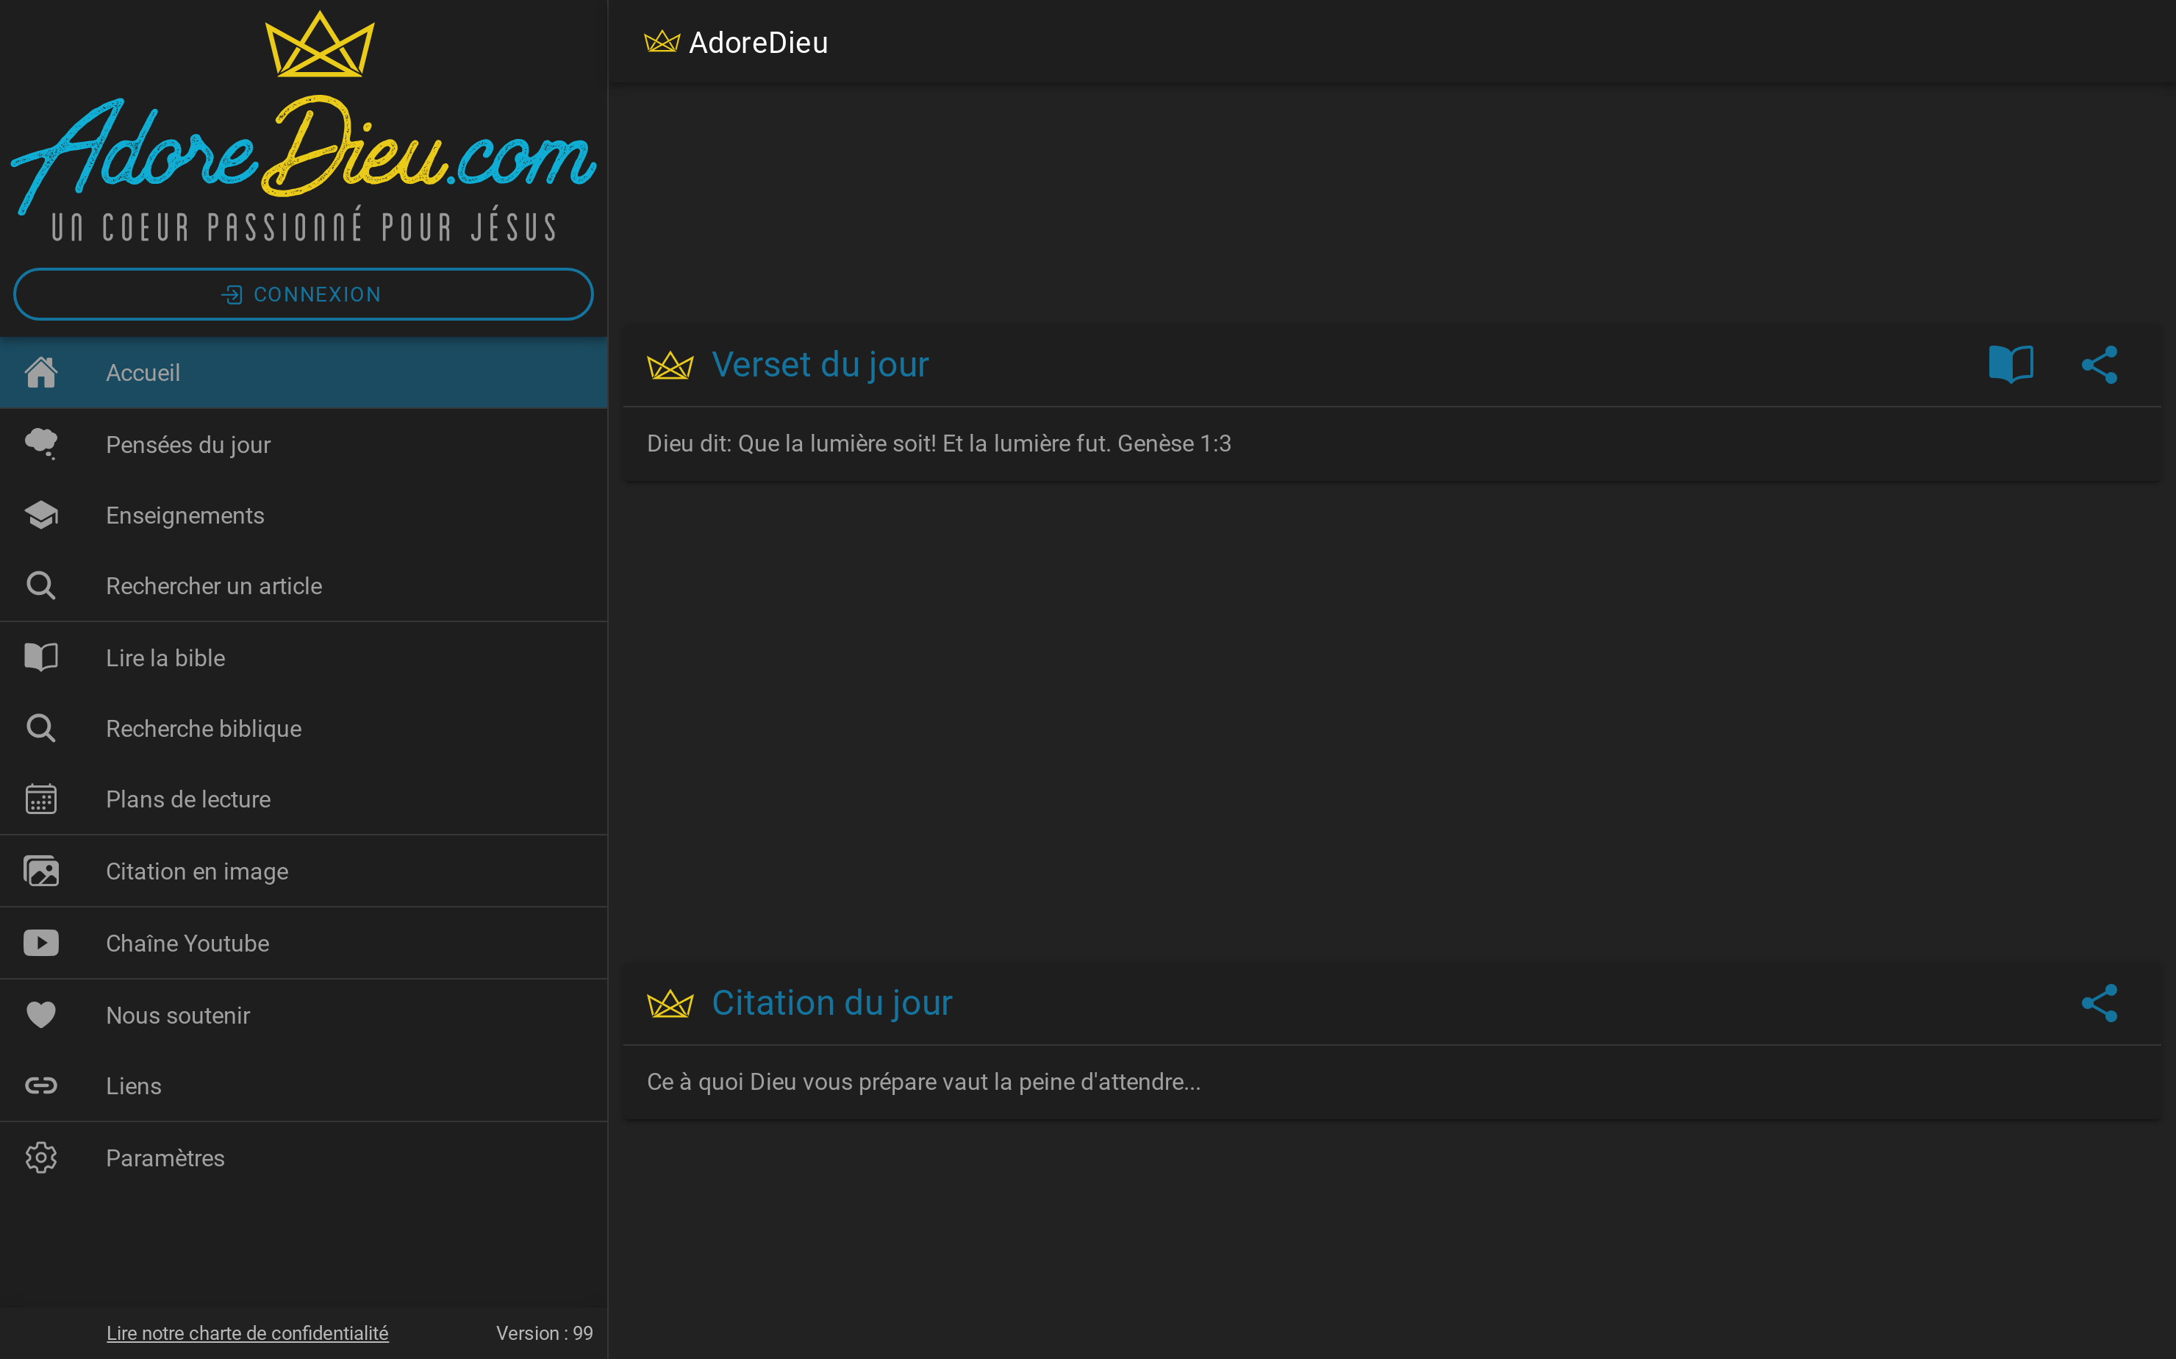Click the Plans de lecture calendar icon
Viewport: 2176px width, 1359px height.
coord(41,799)
